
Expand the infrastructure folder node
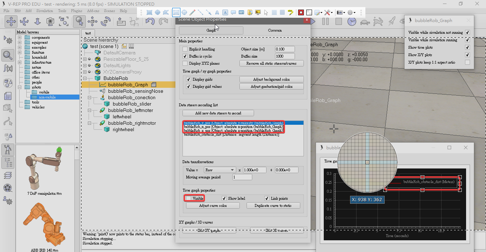click(x=20, y=62)
